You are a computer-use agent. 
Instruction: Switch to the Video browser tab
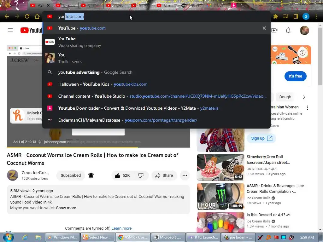[x=115, y=5]
